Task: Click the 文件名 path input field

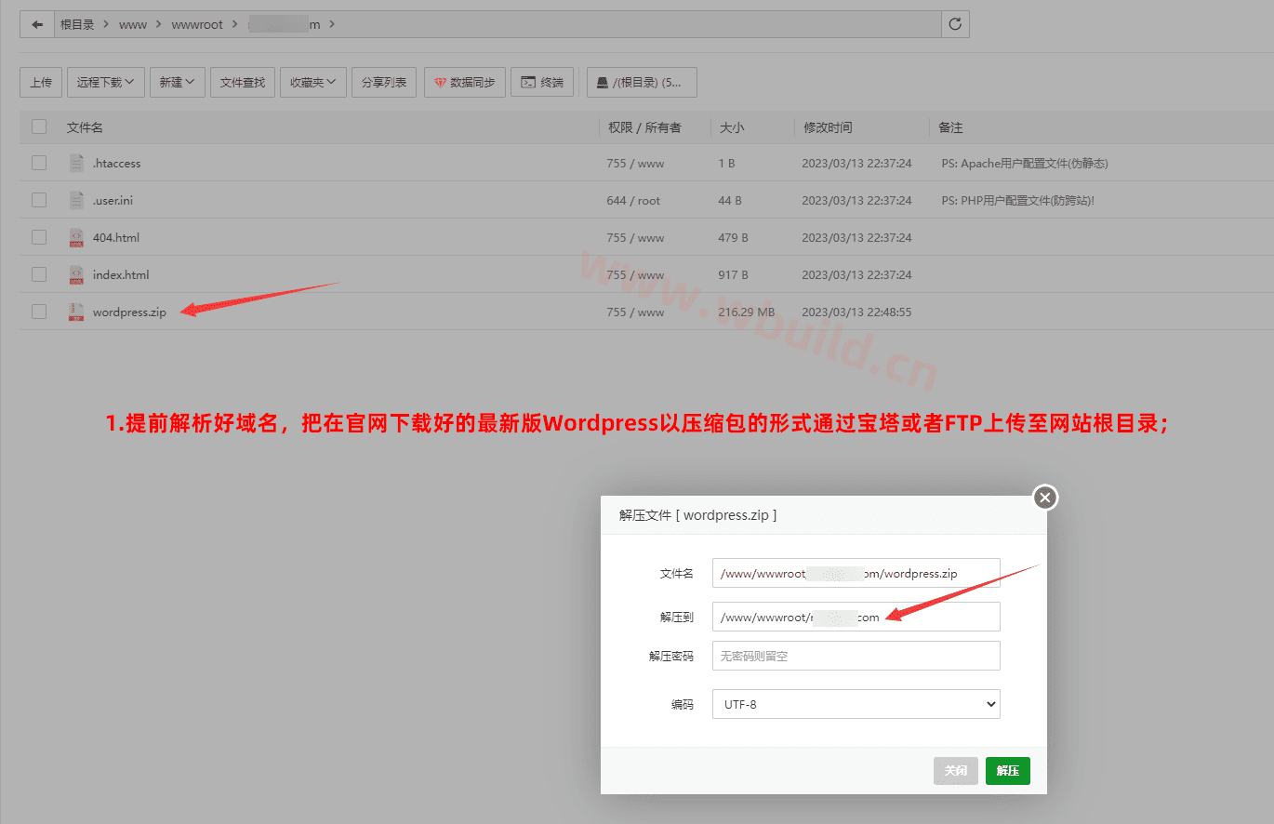Action: point(856,573)
